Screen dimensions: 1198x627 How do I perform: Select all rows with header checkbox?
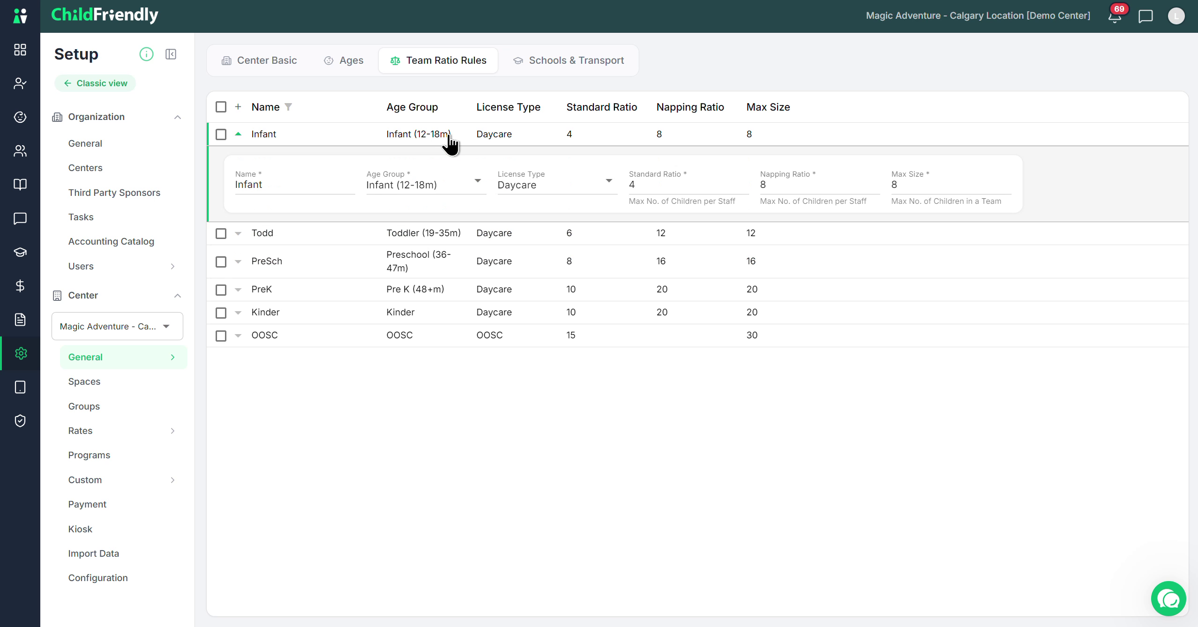coord(221,107)
